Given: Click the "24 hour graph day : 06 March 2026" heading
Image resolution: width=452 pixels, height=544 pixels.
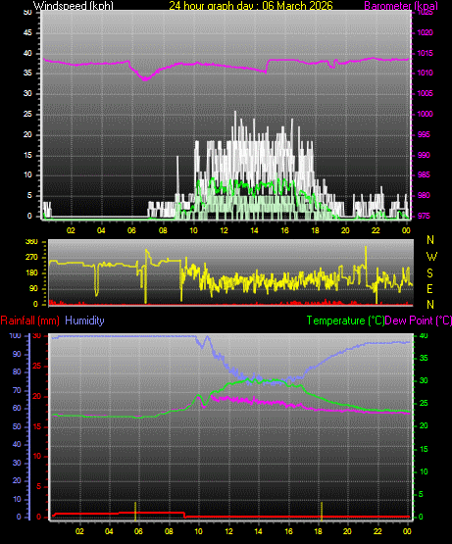Looking at the screenshot, I should 251,6.
